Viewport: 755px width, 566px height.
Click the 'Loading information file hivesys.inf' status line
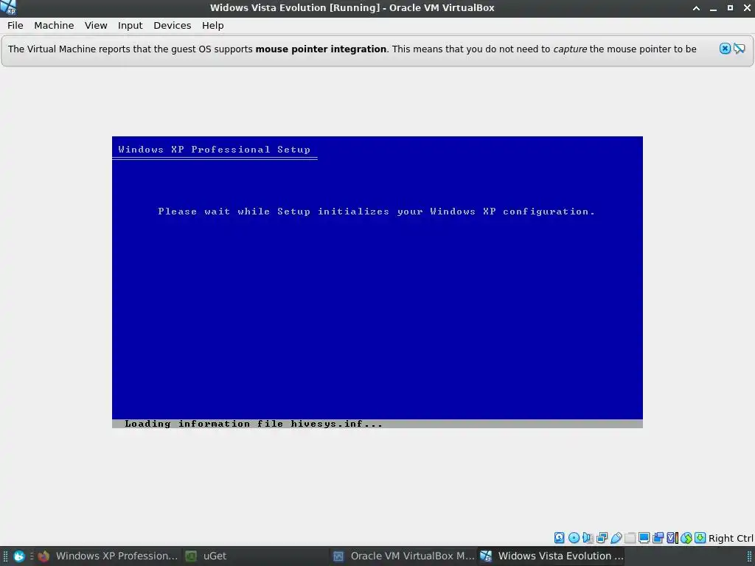tap(254, 424)
